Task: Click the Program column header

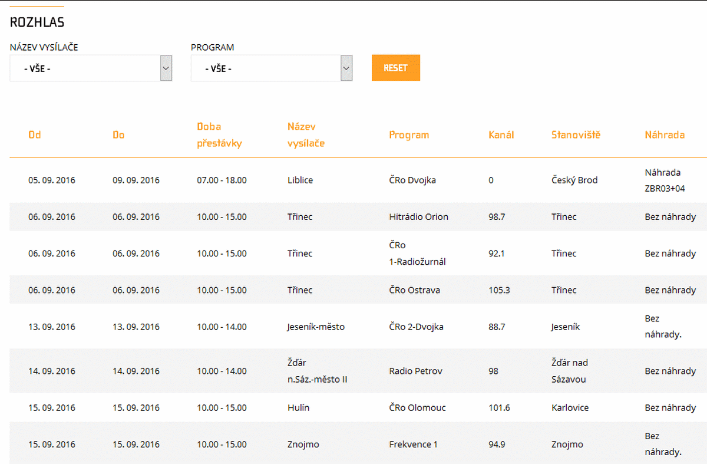Action: [409, 135]
